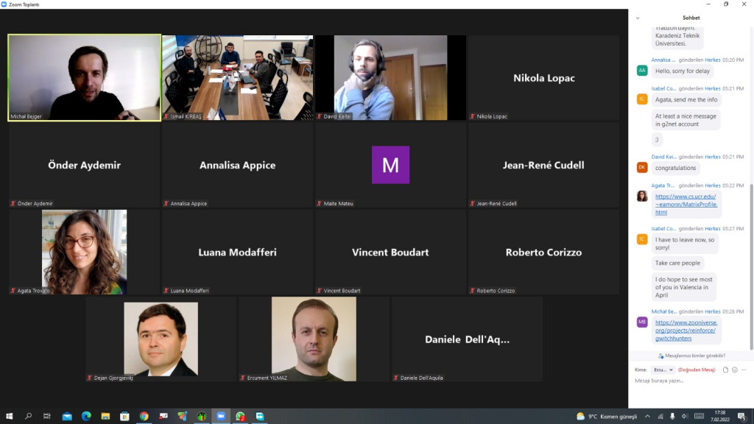Select David Keitel's video tile

pos(390,77)
